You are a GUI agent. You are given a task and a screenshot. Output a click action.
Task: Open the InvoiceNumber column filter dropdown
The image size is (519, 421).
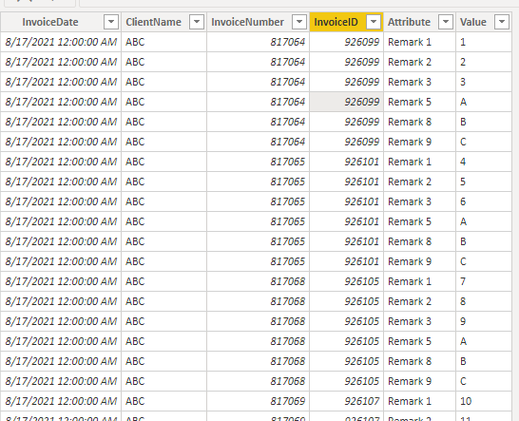point(299,22)
